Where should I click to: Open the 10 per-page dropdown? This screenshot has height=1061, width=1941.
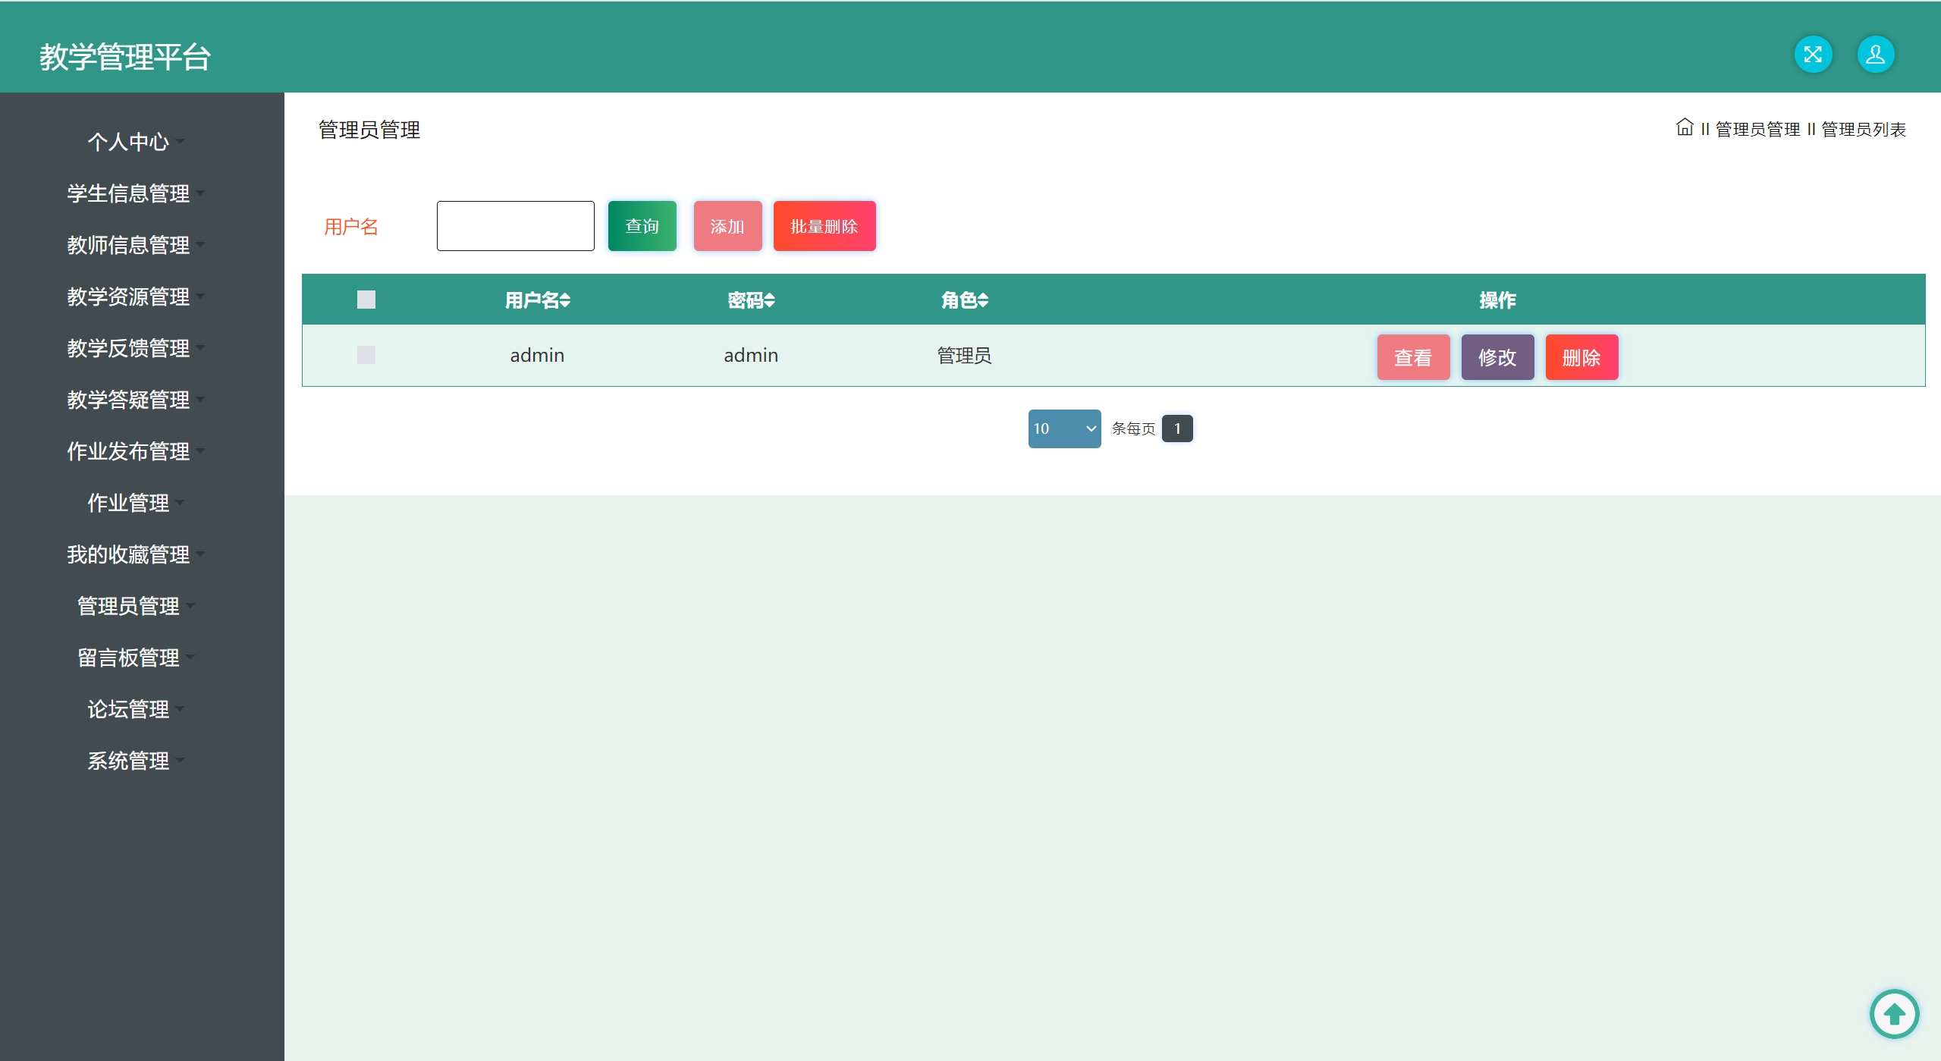point(1063,428)
